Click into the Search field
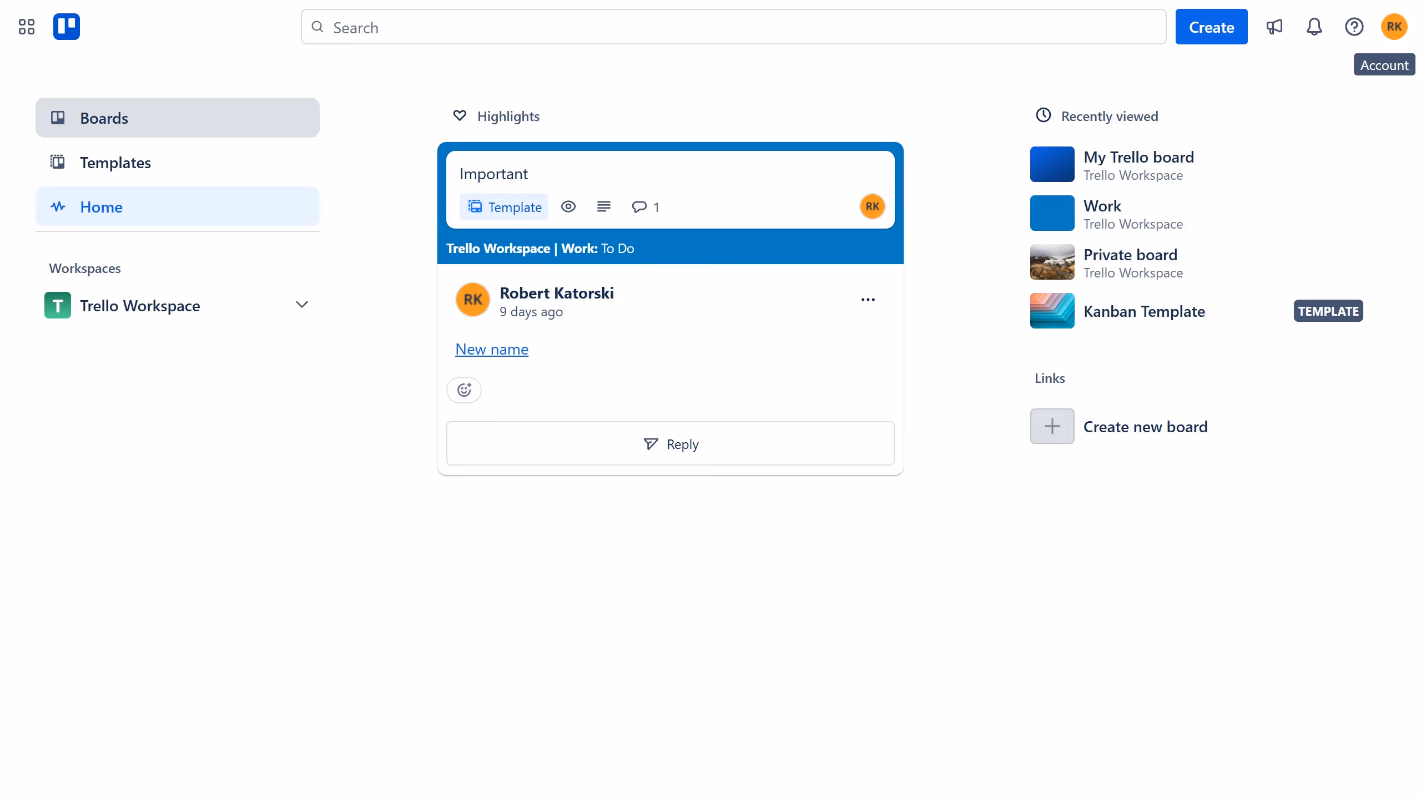Screen dimensions: 1421x799 tap(733, 27)
